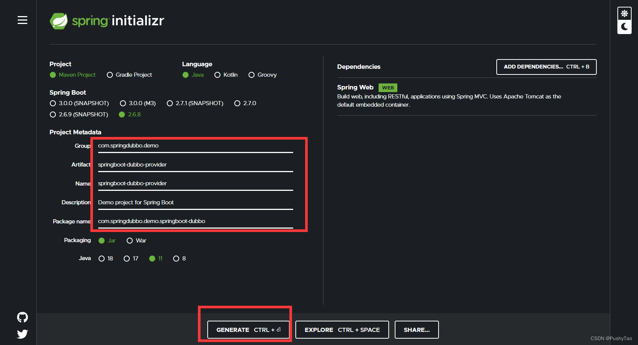638x345 pixels.
Task: Edit the Package name field
Action: pyautogui.click(x=195, y=221)
